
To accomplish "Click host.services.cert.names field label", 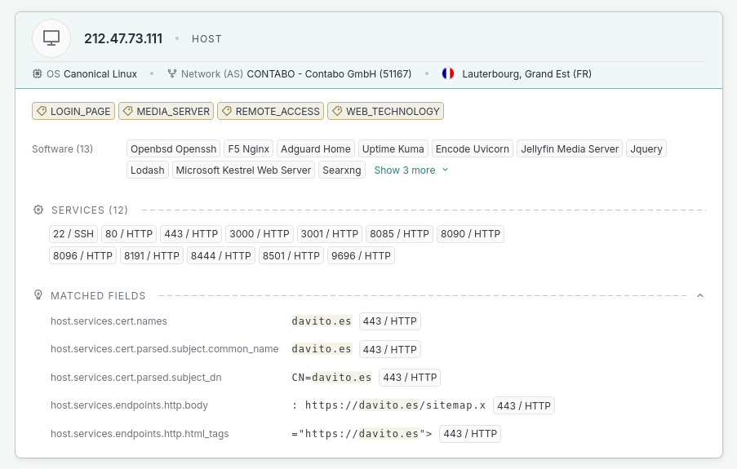I will pos(109,321).
